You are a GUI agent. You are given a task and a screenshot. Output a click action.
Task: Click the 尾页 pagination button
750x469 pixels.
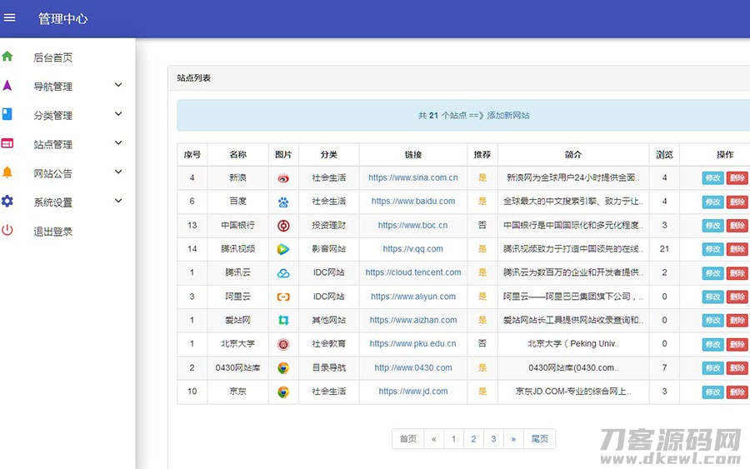pos(539,439)
